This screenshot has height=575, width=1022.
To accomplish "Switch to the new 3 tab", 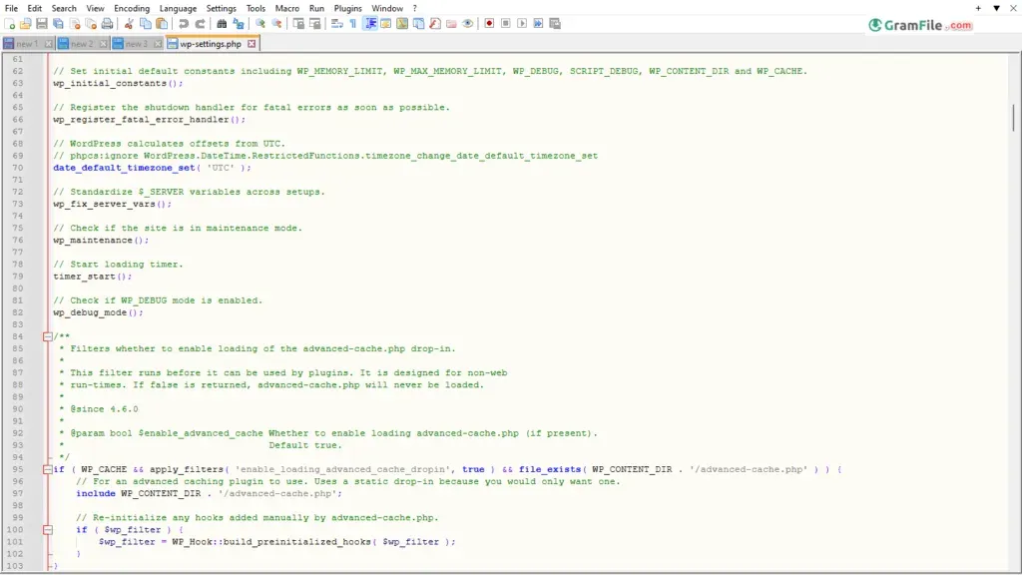I will (136, 44).
